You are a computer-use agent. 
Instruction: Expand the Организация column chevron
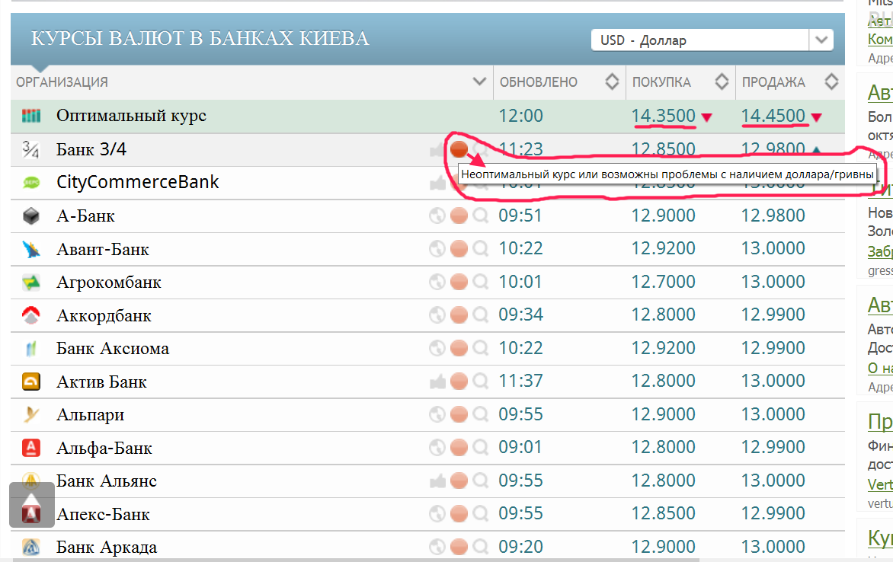[x=479, y=81]
